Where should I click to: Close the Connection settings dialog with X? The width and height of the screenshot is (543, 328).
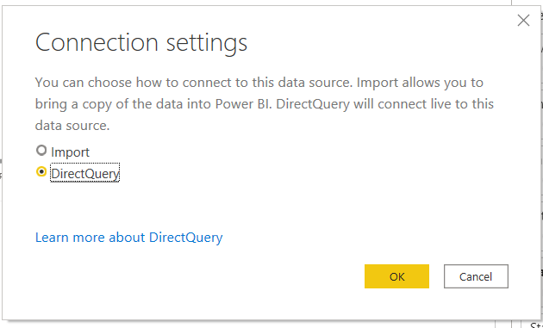(523, 21)
